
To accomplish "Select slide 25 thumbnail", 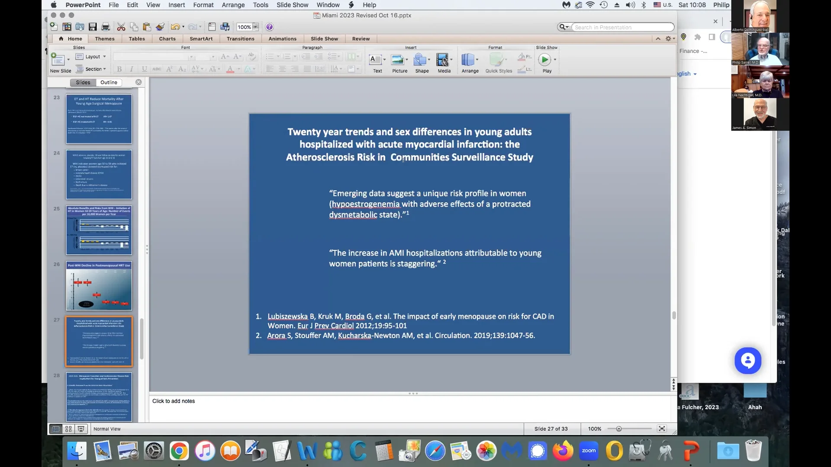I will 99,230.
